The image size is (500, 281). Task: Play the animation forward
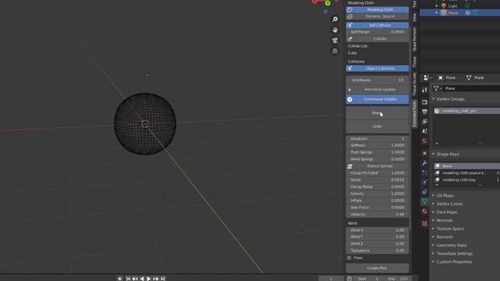coord(149,279)
